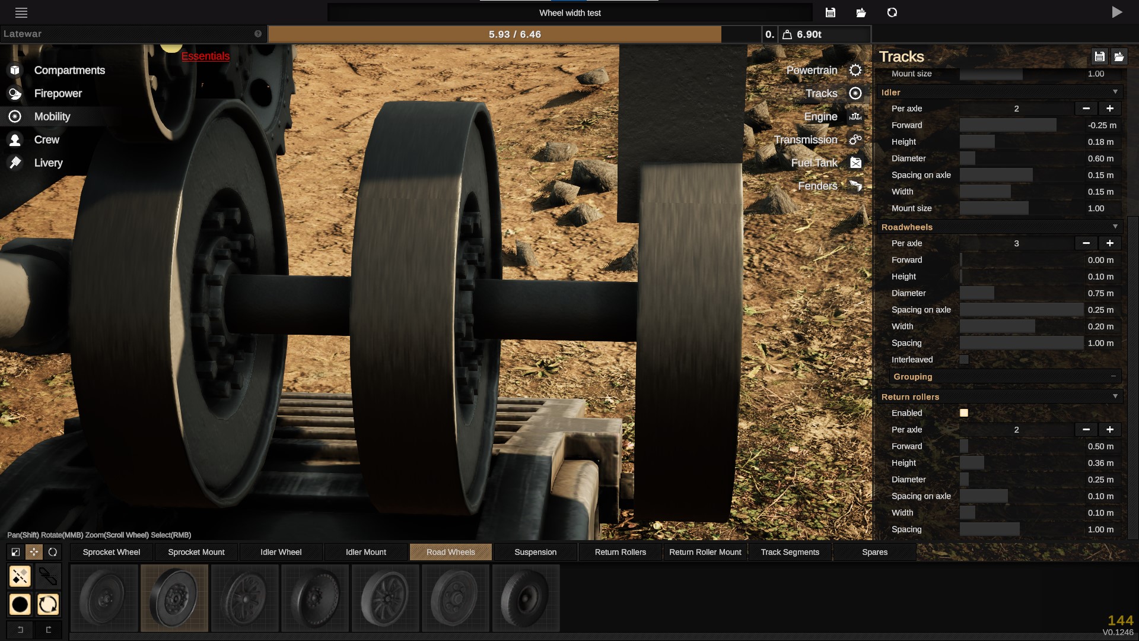Increase Roadwheels Per axle with the plus button
1139x641 pixels.
coord(1111,243)
